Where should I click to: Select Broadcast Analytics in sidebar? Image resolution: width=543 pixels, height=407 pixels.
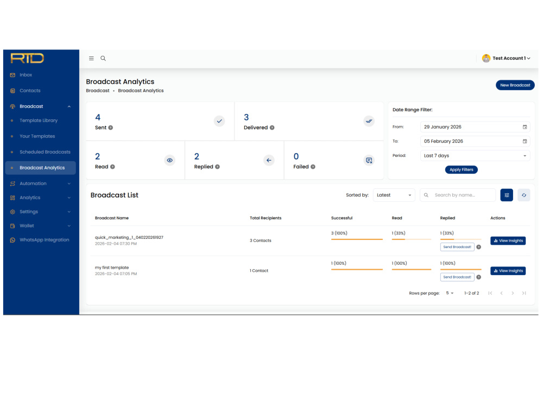[x=40, y=168]
